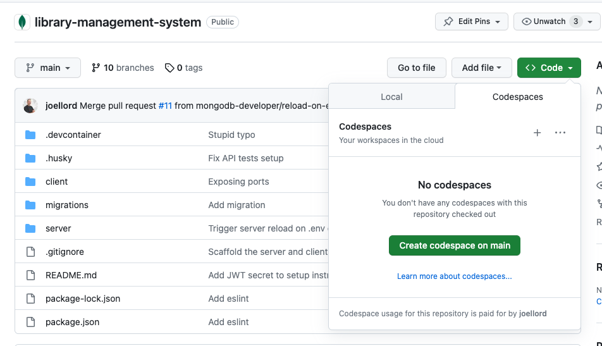Click the Public visibility badge
602x346 pixels.
223,22
